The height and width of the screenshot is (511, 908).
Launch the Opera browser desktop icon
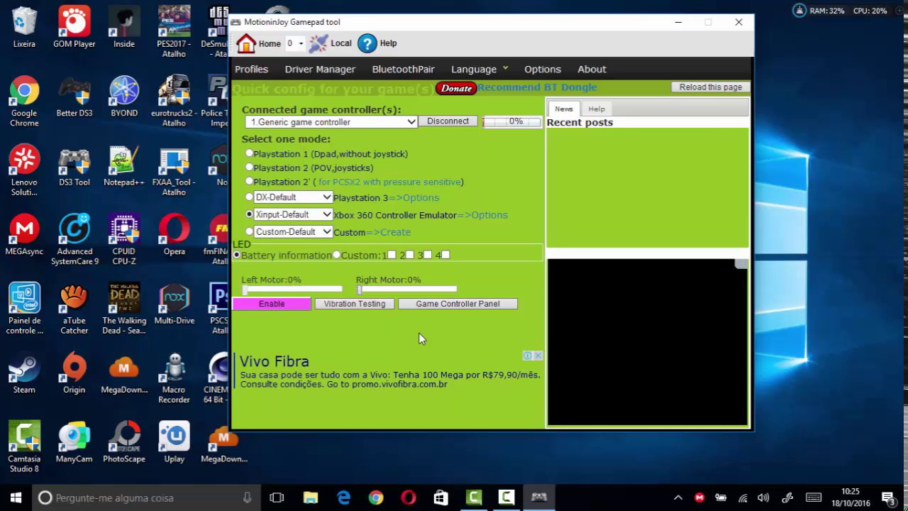(x=174, y=235)
